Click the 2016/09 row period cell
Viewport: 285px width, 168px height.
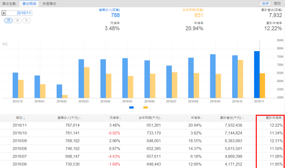coord(20,141)
